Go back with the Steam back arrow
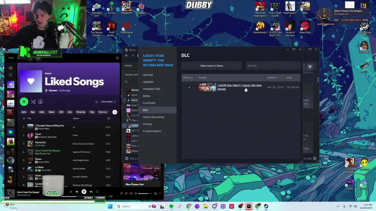Viewport: 376px width, 211px height. tap(127, 56)
